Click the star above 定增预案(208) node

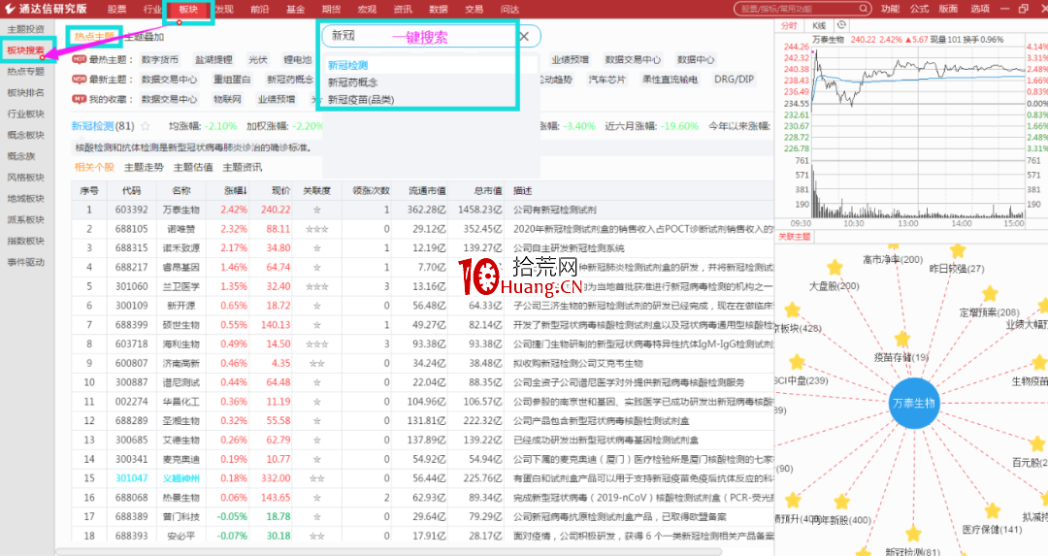990,294
